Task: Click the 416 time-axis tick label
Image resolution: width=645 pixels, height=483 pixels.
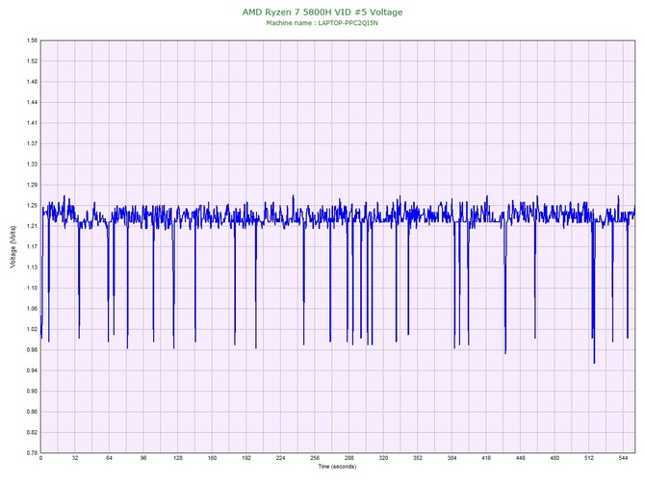Action: click(x=486, y=458)
